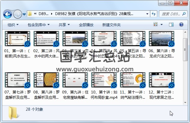Open the 共享 menu
This screenshot has width=190, height=123.
pyautogui.click(x=64, y=25)
